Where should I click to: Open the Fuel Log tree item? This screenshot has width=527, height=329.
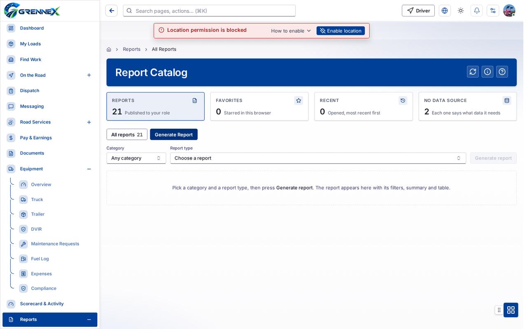tap(56, 259)
